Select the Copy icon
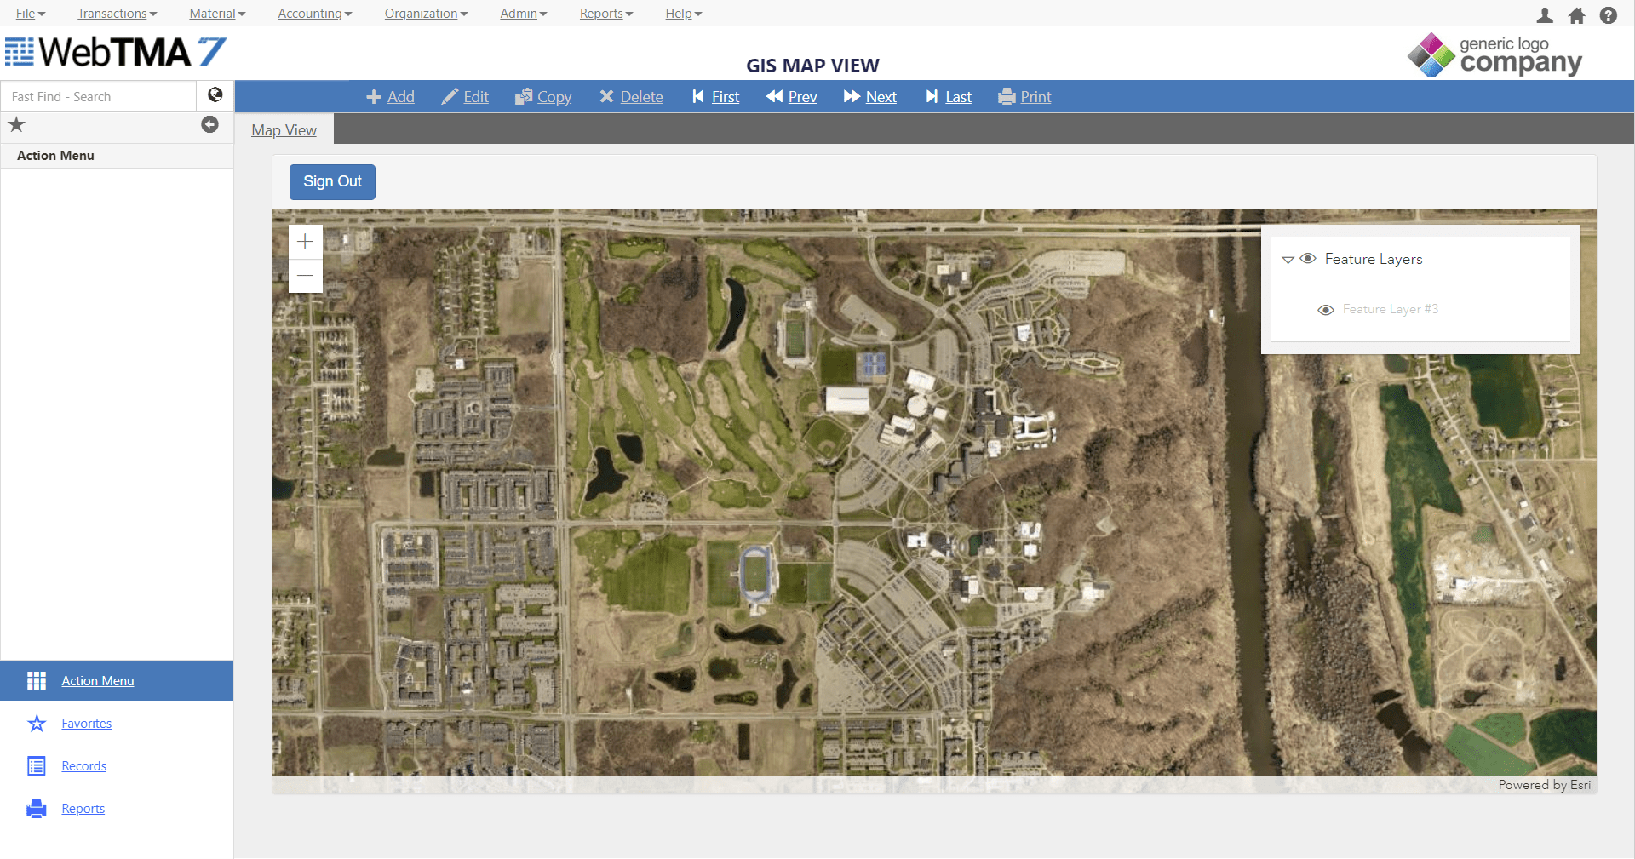1635x859 pixels. click(525, 96)
